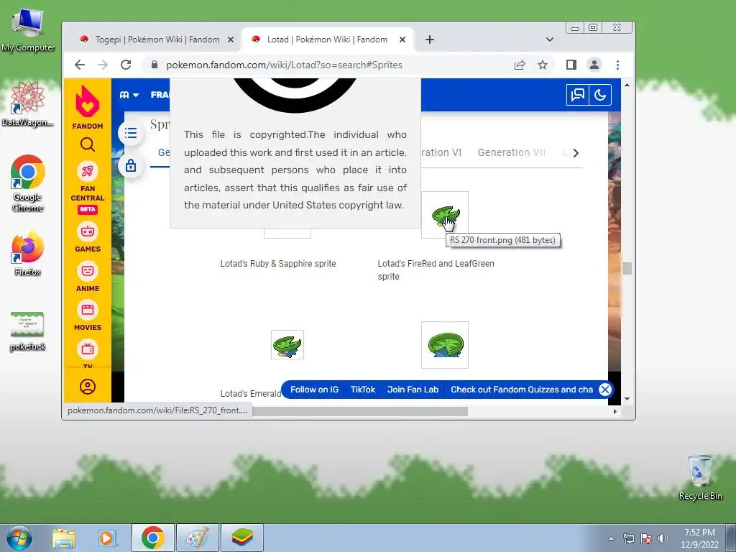Reload the current page
736x552 pixels.
point(126,65)
